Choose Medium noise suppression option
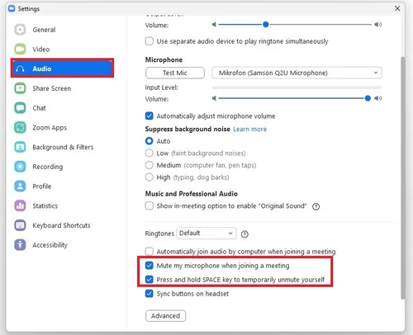This screenshot has width=413, height=335. (x=150, y=165)
